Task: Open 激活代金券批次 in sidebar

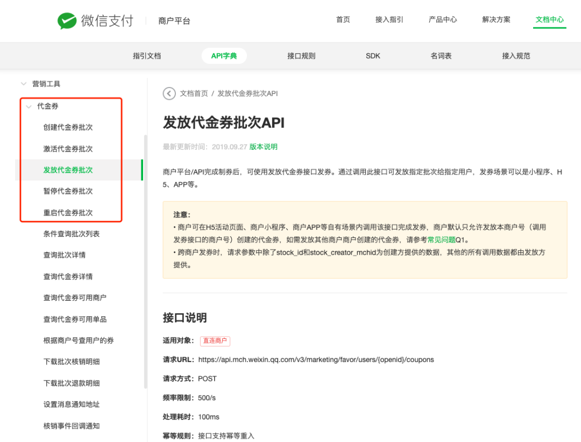Action: tap(68, 149)
